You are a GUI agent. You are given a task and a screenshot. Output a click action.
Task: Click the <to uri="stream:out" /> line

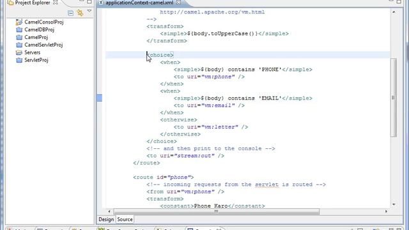click(x=185, y=156)
